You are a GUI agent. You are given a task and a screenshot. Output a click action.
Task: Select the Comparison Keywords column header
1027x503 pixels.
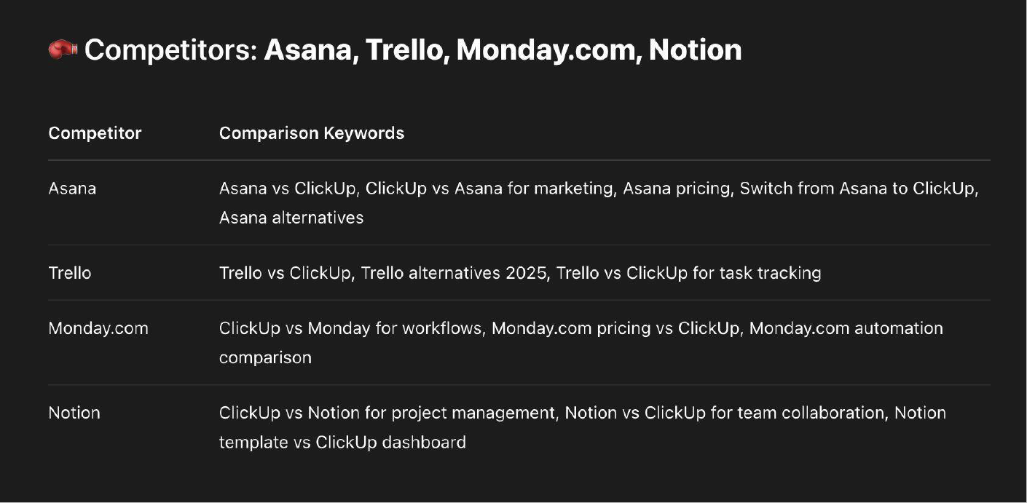[x=312, y=133]
